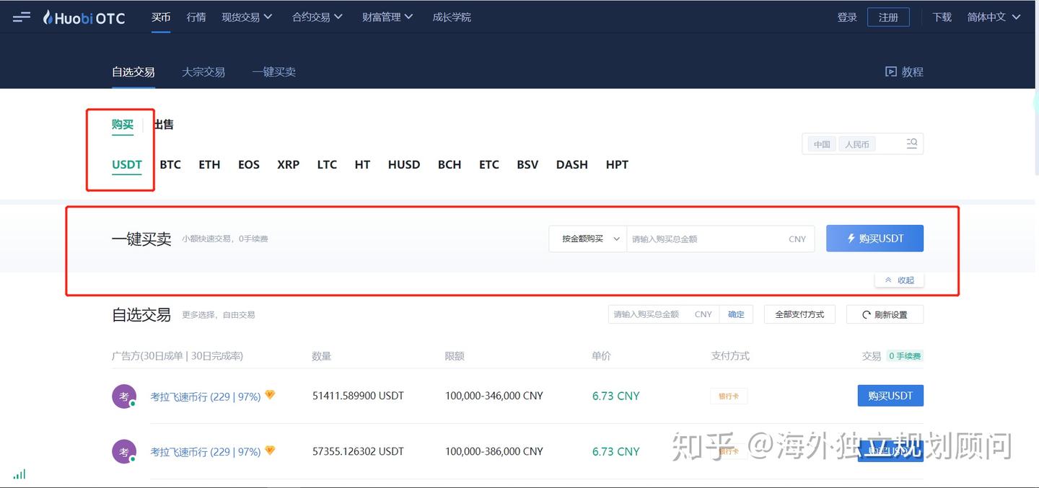This screenshot has height=488, width=1039.
Task: Select the 中国 country filter
Action: [x=820, y=143]
